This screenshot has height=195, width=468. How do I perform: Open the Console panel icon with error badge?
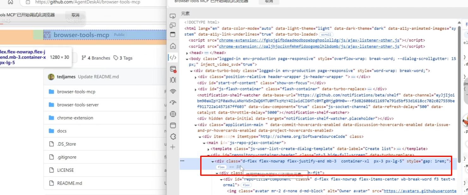tap(173, 69)
